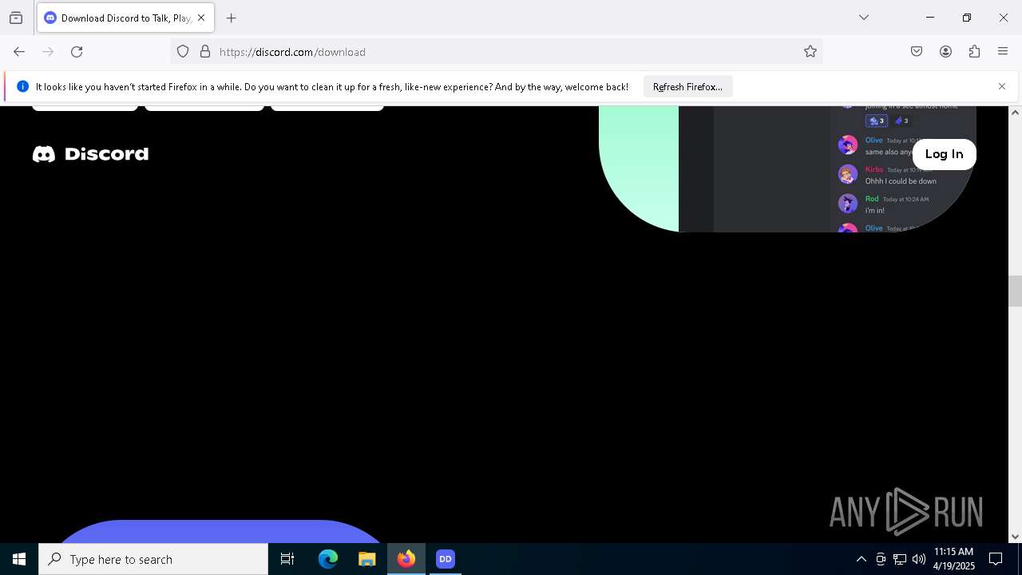Screen dimensions: 1022x575
Task: Open the Action Center notifications icon
Action: click(996, 559)
